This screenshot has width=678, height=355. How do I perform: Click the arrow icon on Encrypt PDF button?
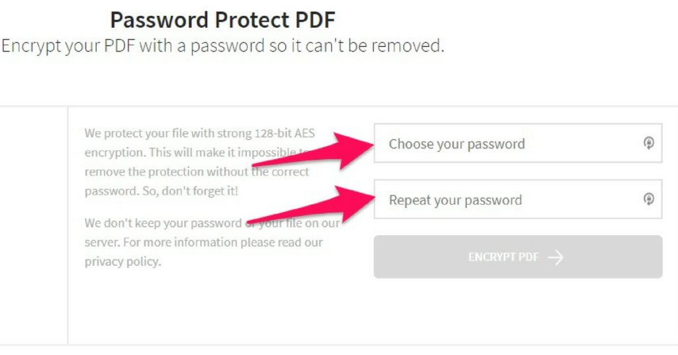(x=556, y=257)
